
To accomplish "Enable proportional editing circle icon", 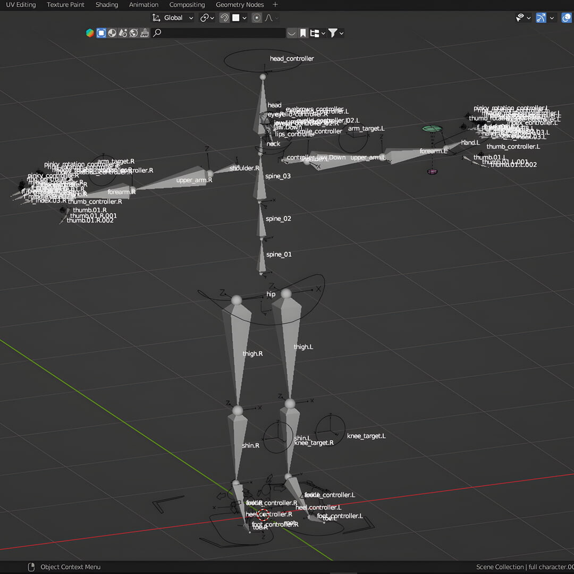I will (x=257, y=18).
